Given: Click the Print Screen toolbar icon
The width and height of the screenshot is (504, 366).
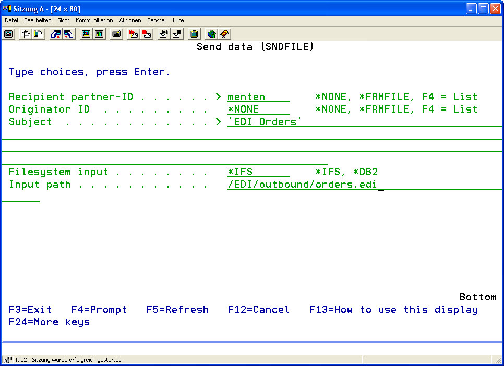Looking at the screenshot, I should tap(9, 34).
